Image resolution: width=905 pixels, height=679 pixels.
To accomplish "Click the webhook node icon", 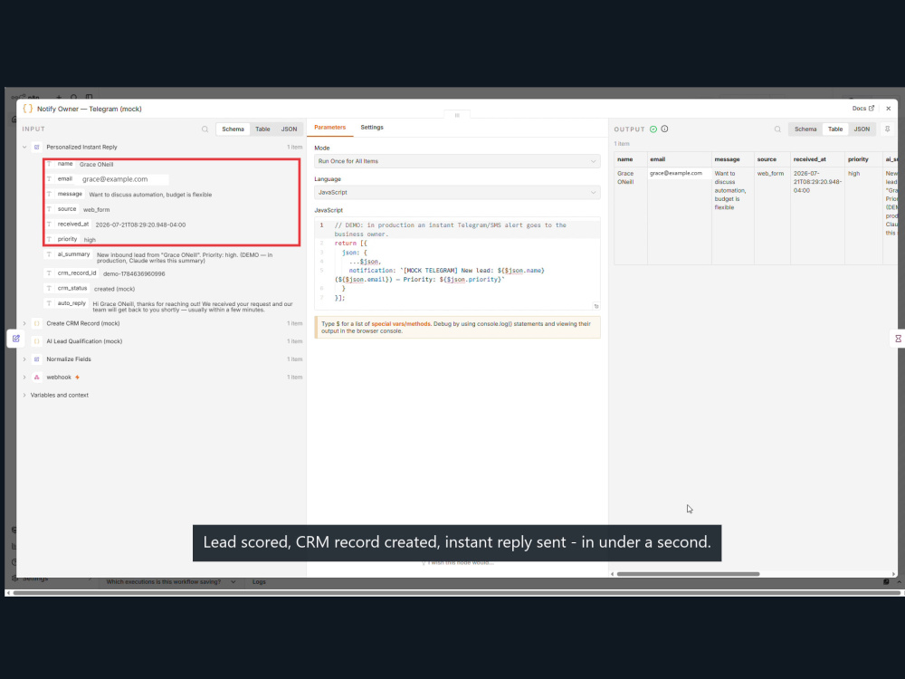I will 37,377.
